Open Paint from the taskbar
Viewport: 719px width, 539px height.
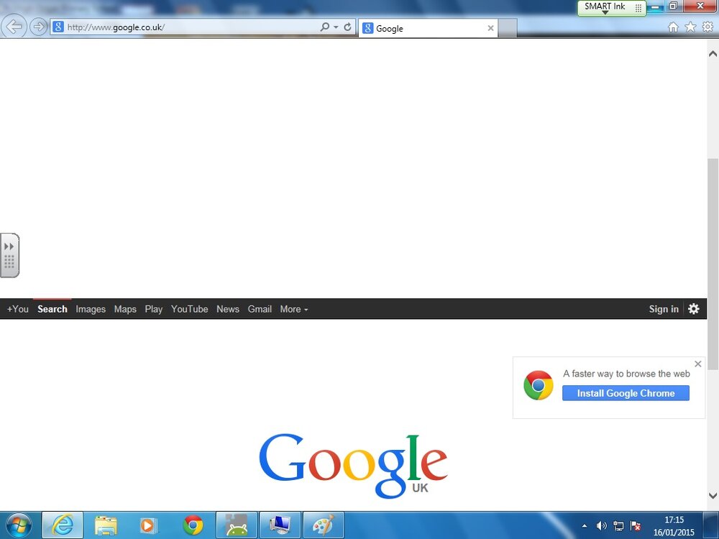point(324,525)
